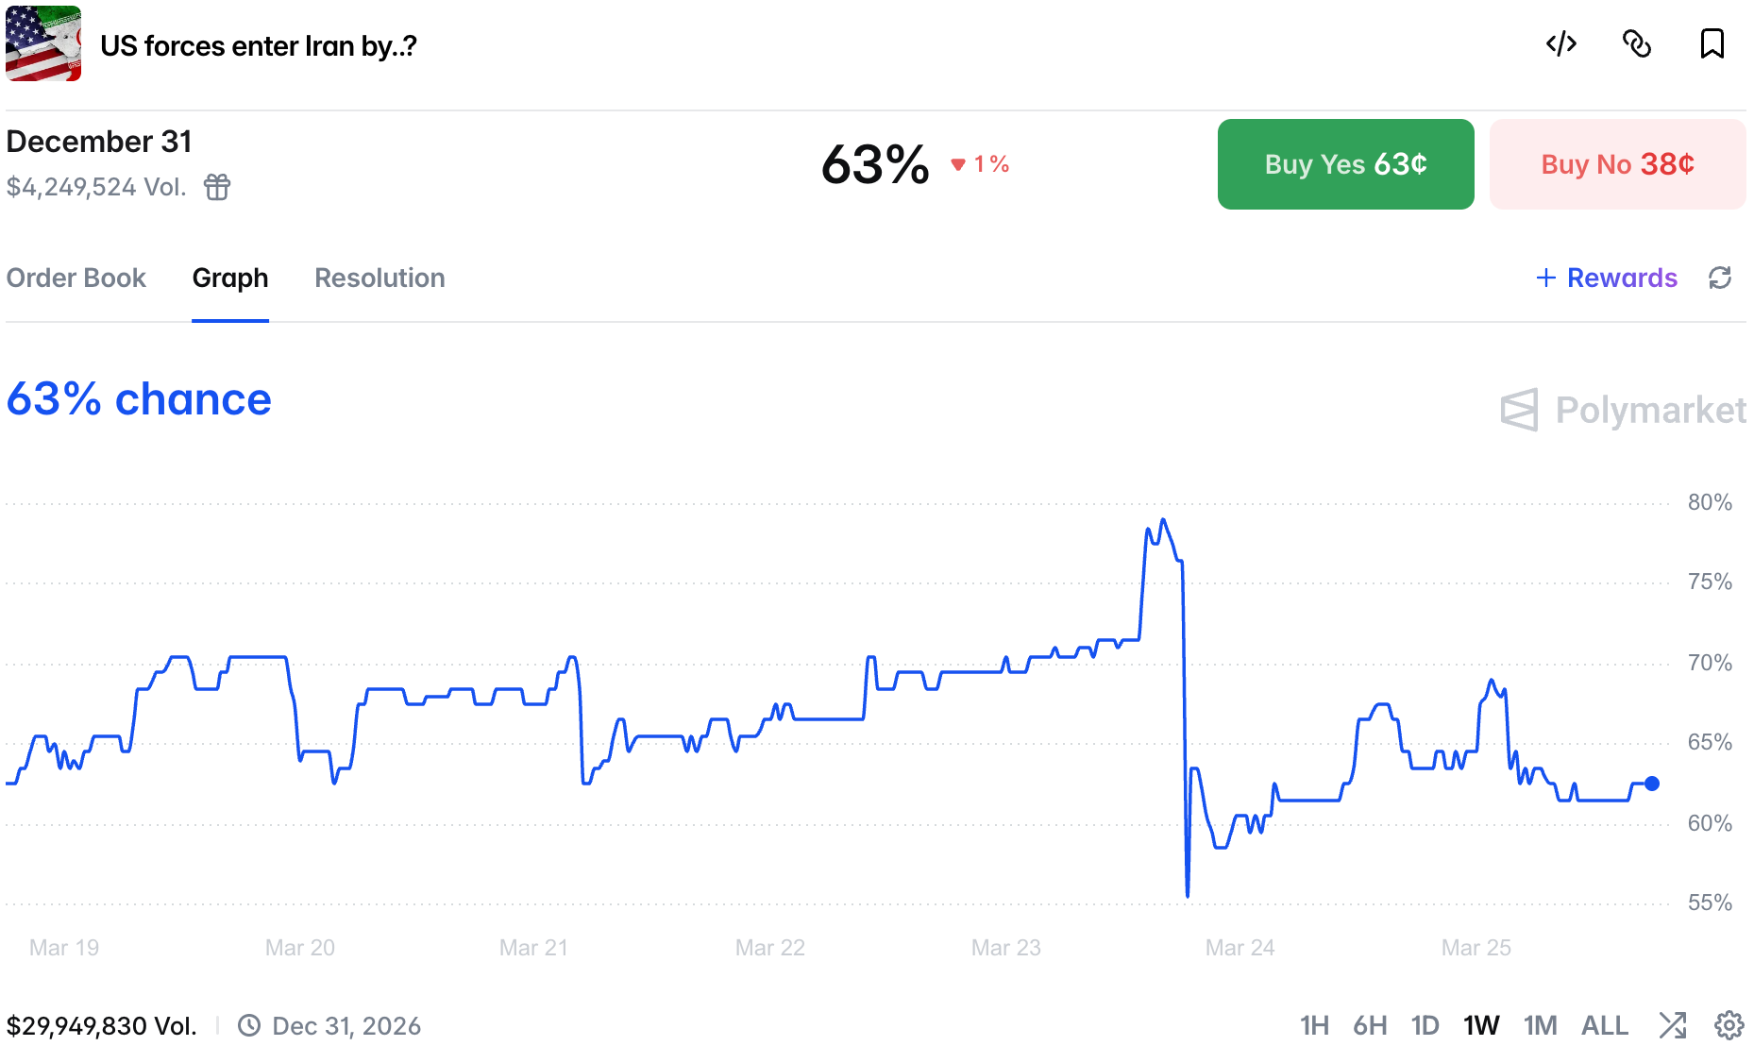Switch to the Resolution tab

(x=379, y=278)
